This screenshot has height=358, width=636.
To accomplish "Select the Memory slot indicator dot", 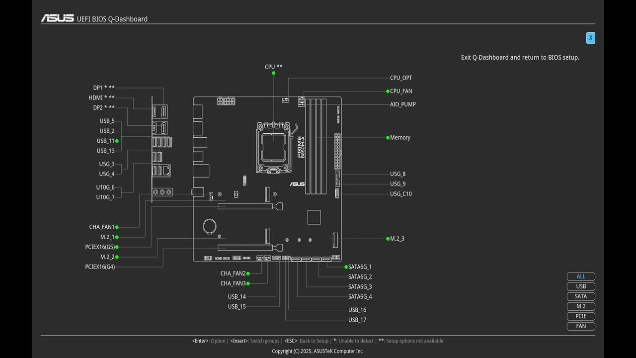I will (388, 138).
